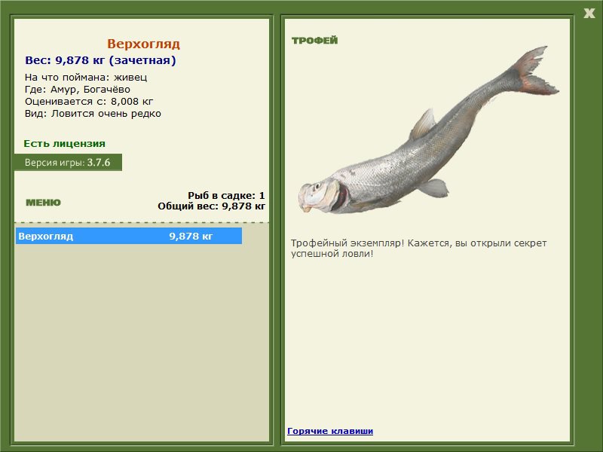603x452 pixels.
Task: Click the Верхогляд title heading
Action: point(143,44)
